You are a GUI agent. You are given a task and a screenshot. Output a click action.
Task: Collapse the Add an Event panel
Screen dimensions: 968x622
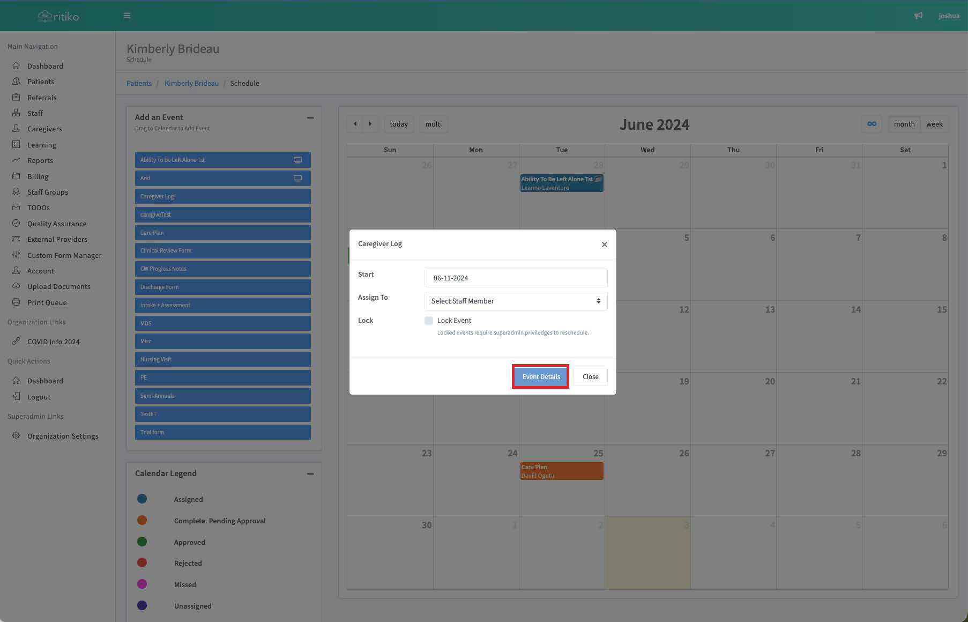pos(310,117)
